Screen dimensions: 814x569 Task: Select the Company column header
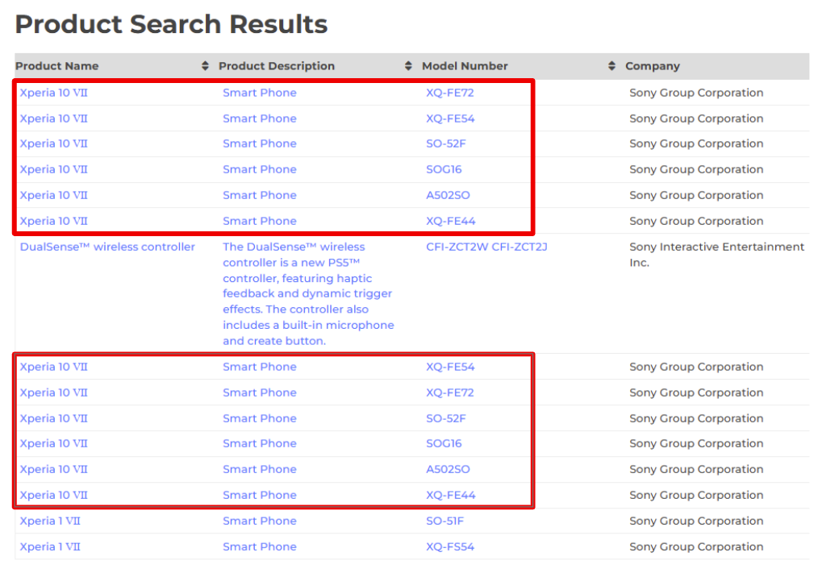click(652, 66)
